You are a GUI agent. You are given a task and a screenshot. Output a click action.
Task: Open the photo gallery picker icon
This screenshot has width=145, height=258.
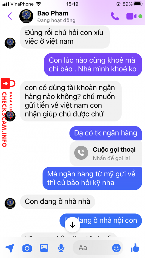44,248
